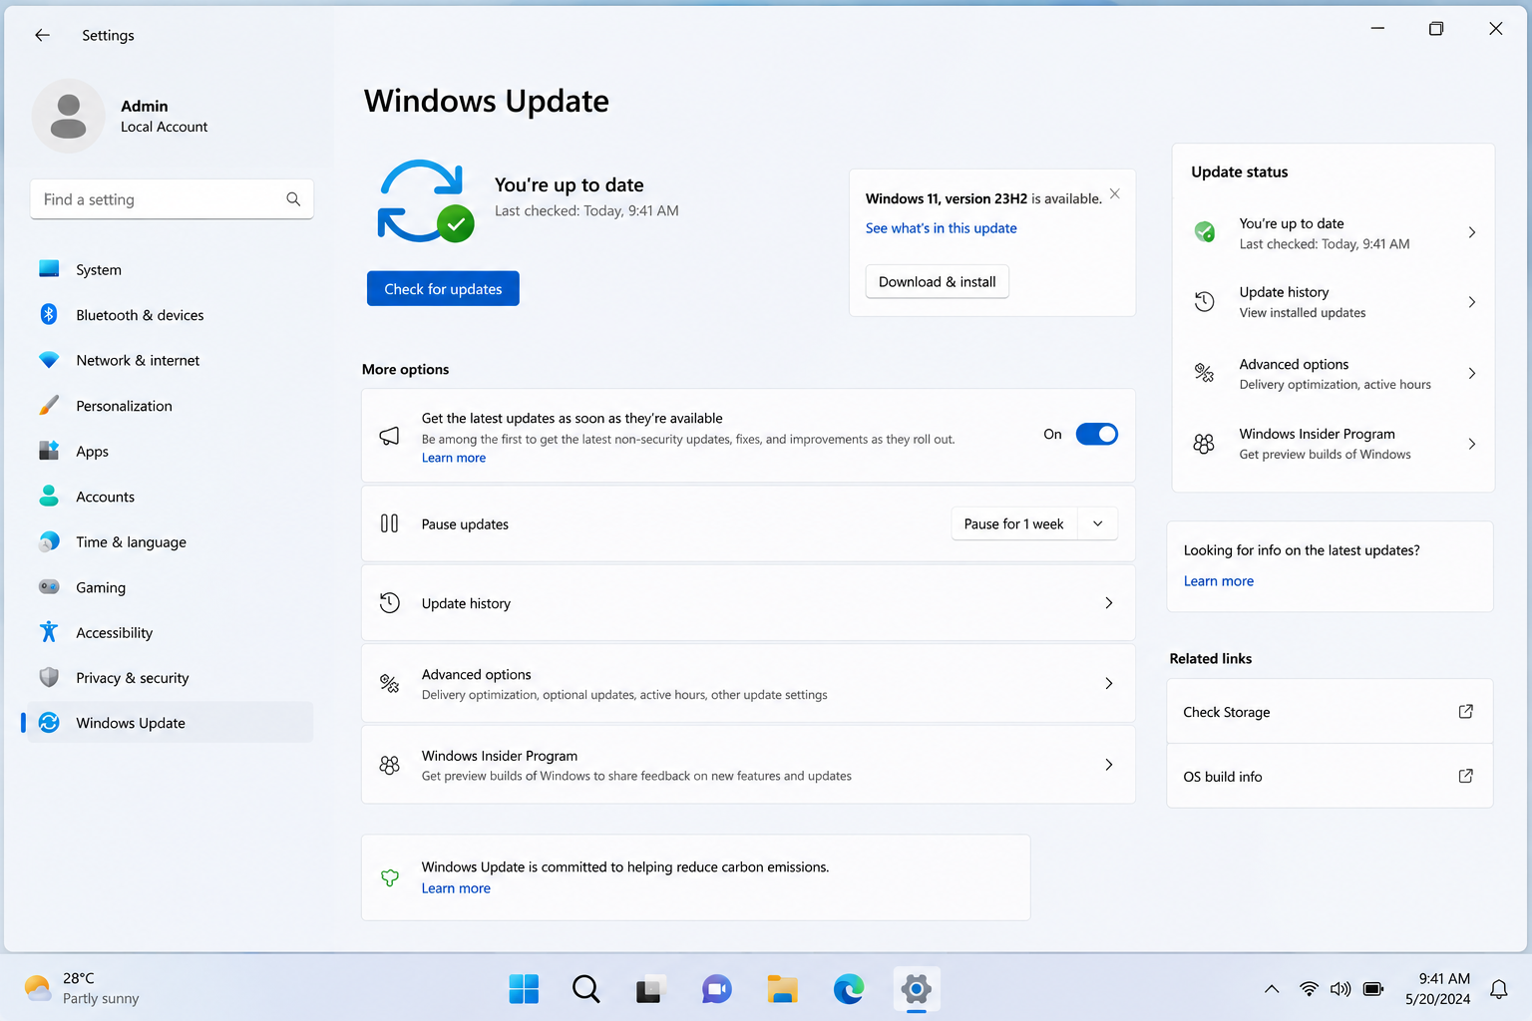Click the megaphone icon for latest updates

tap(390, 436)
